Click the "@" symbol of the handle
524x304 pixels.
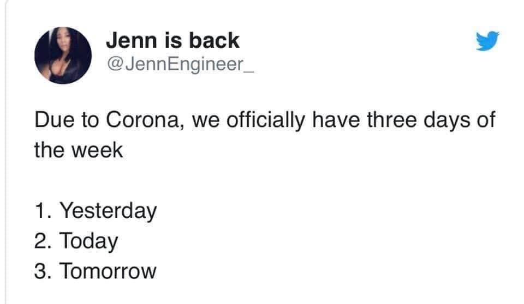coord(114,64)
